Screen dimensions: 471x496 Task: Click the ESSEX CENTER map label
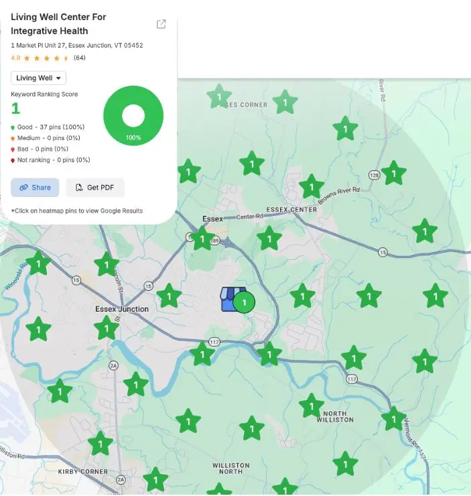point(291,209)
